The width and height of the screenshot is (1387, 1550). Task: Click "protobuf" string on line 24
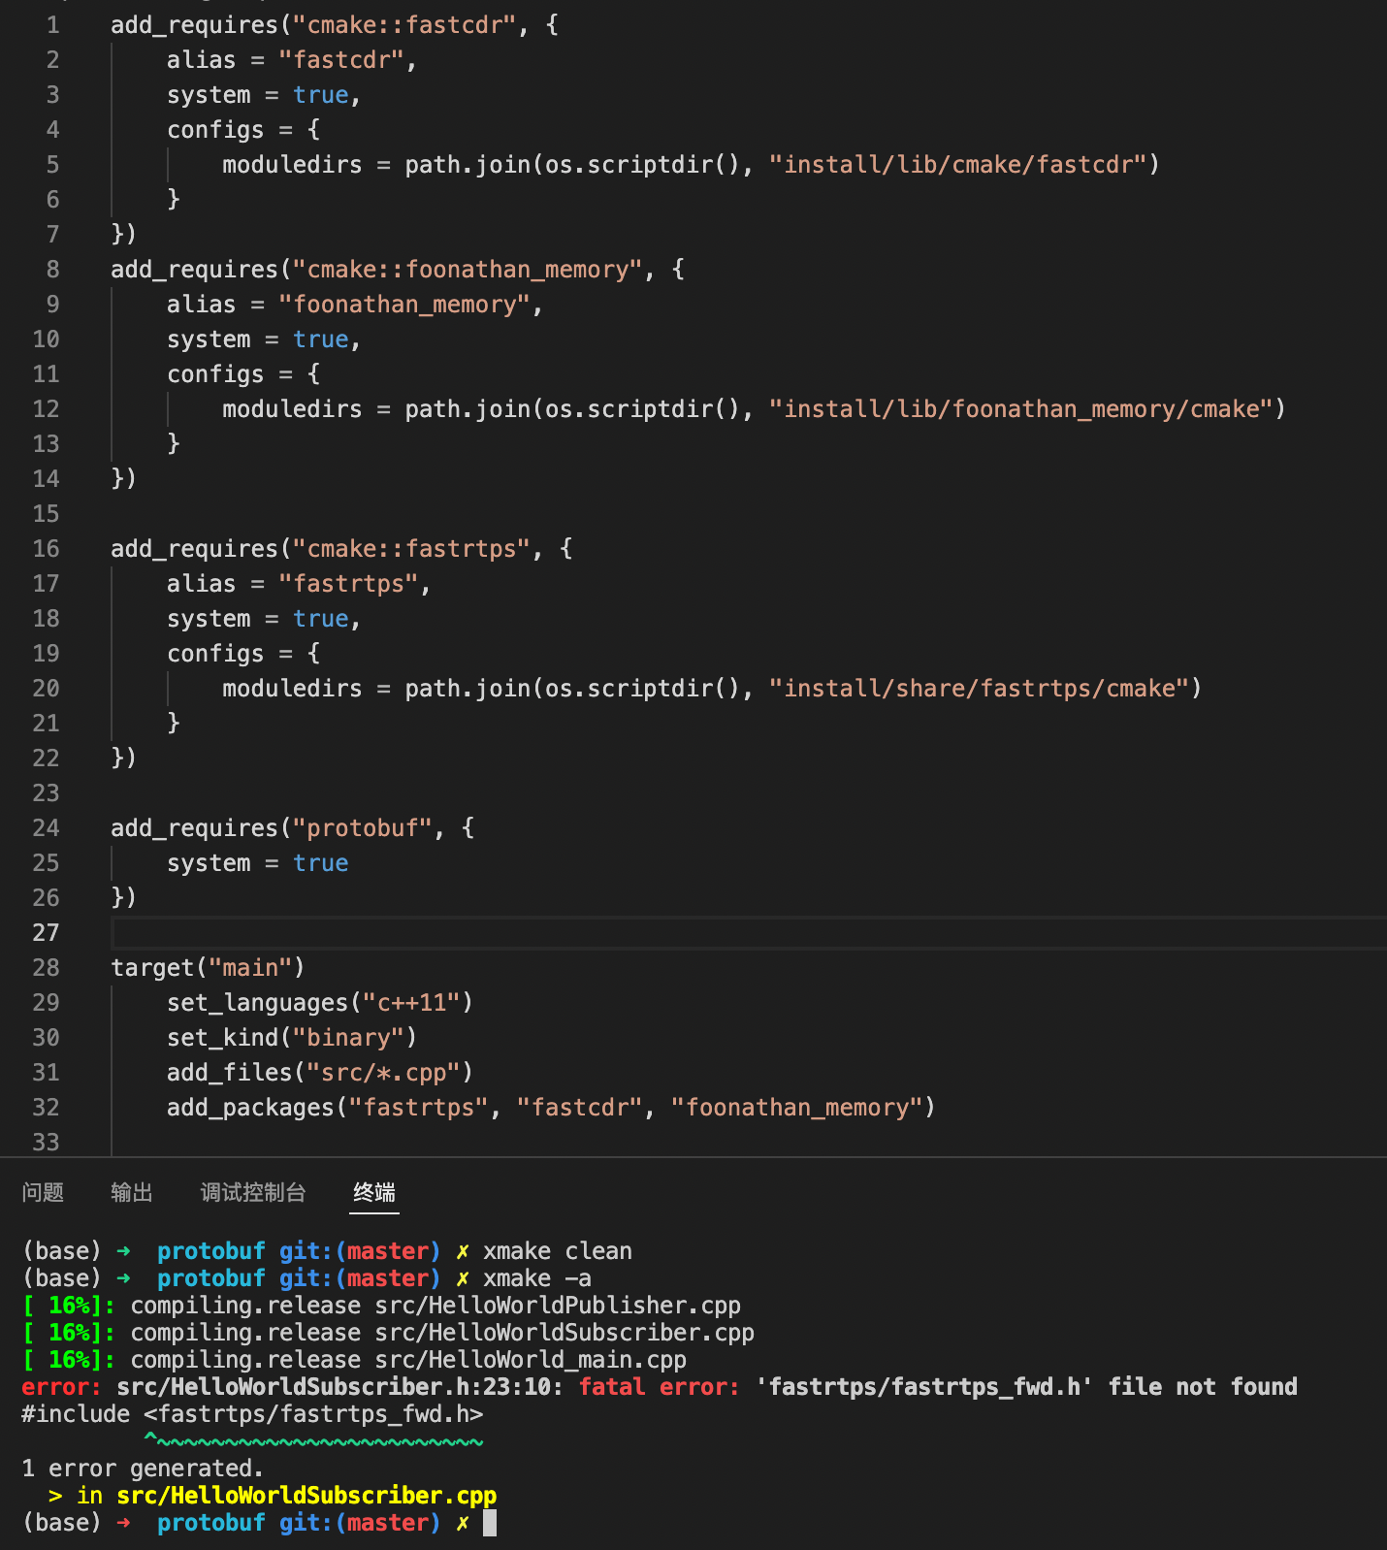[x=362, y=828]
